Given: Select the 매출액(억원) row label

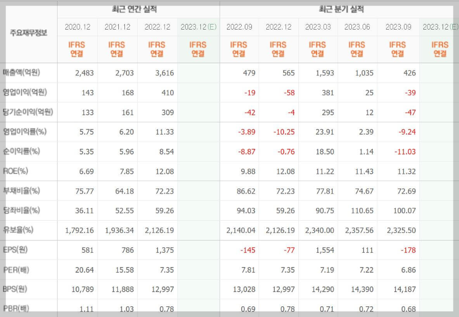Looking at the screenshot, I should pyautogui.click(x=21, y=72).
